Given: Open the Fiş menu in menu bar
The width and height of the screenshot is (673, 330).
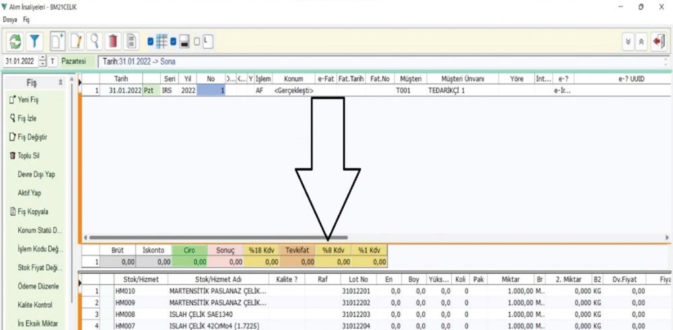Looking at the screenshot, I should tap(26, 19).
